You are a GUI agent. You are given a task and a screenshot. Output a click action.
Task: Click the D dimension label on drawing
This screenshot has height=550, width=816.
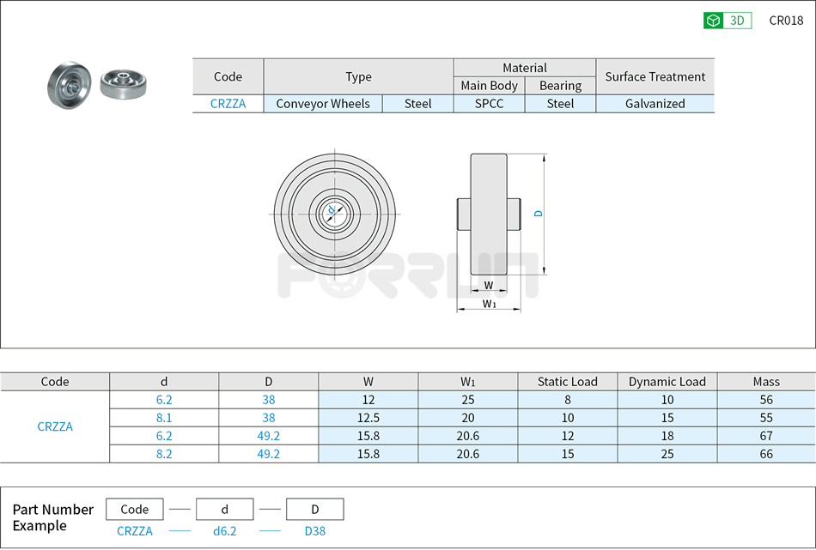coord(539,214)
